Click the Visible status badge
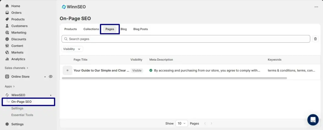This screenshot has width=323, height=130. click(137, 70)
